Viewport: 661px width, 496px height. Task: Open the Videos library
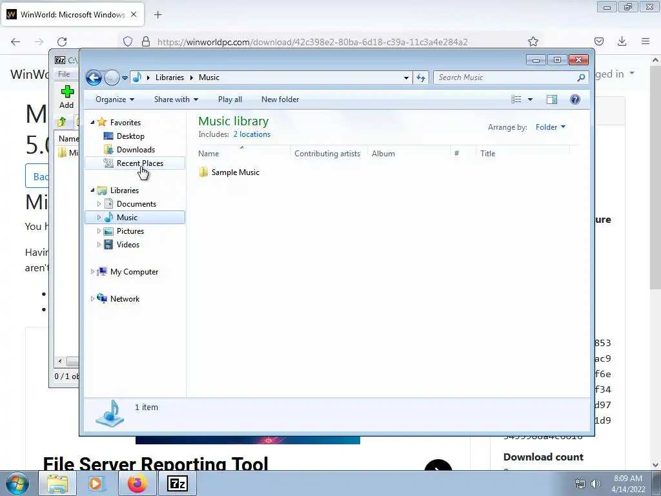pyautogui.click(x=128, y=245)
